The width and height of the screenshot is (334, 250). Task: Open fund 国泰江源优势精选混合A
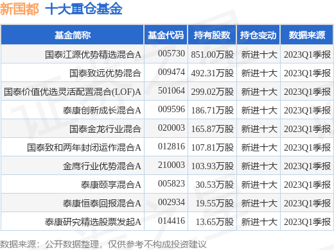(x=93, y=54)
